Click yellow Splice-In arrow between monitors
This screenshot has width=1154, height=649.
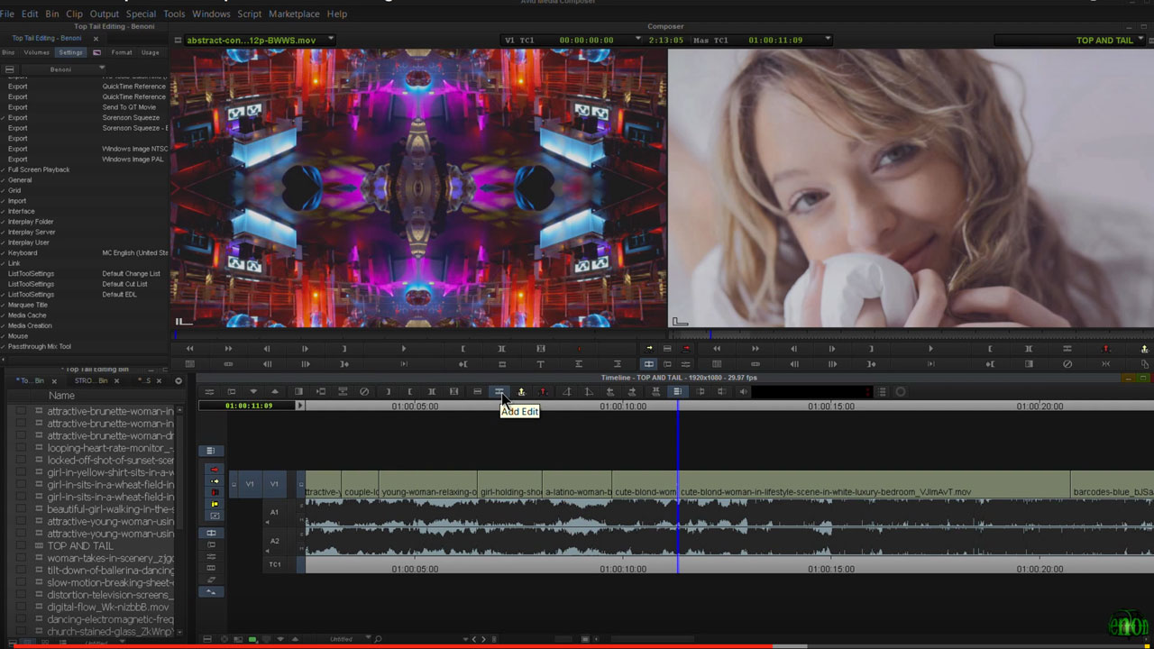(648, 349)
